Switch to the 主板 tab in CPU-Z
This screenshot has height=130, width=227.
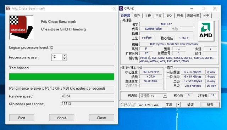(148, 16)
